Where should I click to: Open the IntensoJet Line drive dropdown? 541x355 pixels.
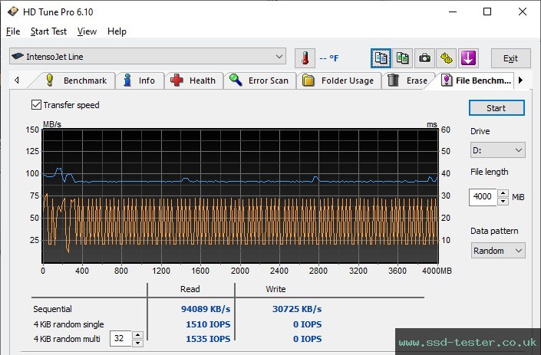tap(147, 57)
